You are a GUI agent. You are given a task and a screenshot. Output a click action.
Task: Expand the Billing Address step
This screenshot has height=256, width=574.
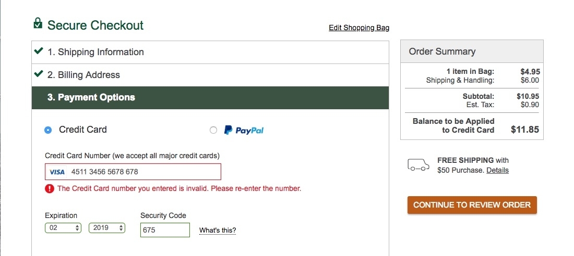[x=83, y=75]
